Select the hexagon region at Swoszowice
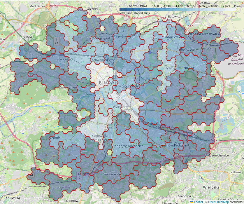 pos(112,174)
